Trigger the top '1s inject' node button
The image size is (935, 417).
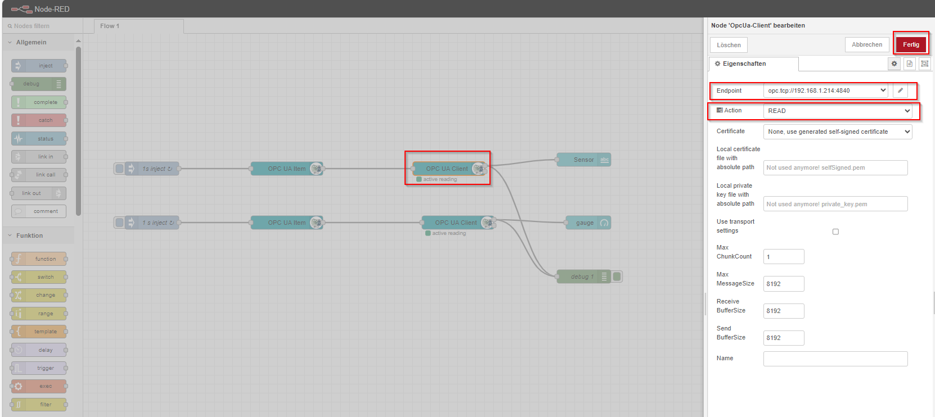119,169
